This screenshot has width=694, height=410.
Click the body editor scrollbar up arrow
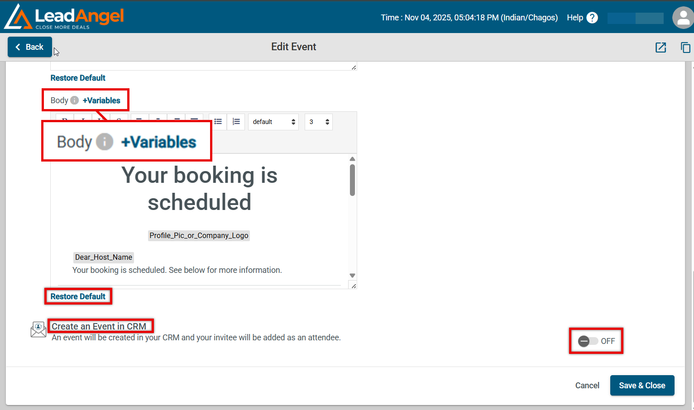click(x=352, y=159)
